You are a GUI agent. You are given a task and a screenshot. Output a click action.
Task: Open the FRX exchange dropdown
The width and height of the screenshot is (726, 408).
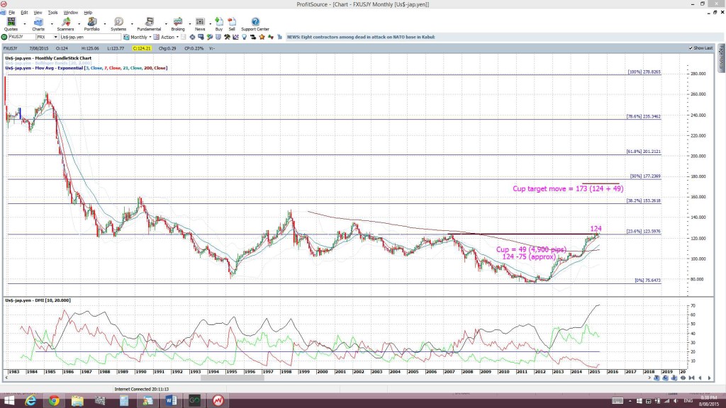(47, 37)
